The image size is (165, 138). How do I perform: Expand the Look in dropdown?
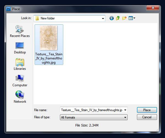103,18
